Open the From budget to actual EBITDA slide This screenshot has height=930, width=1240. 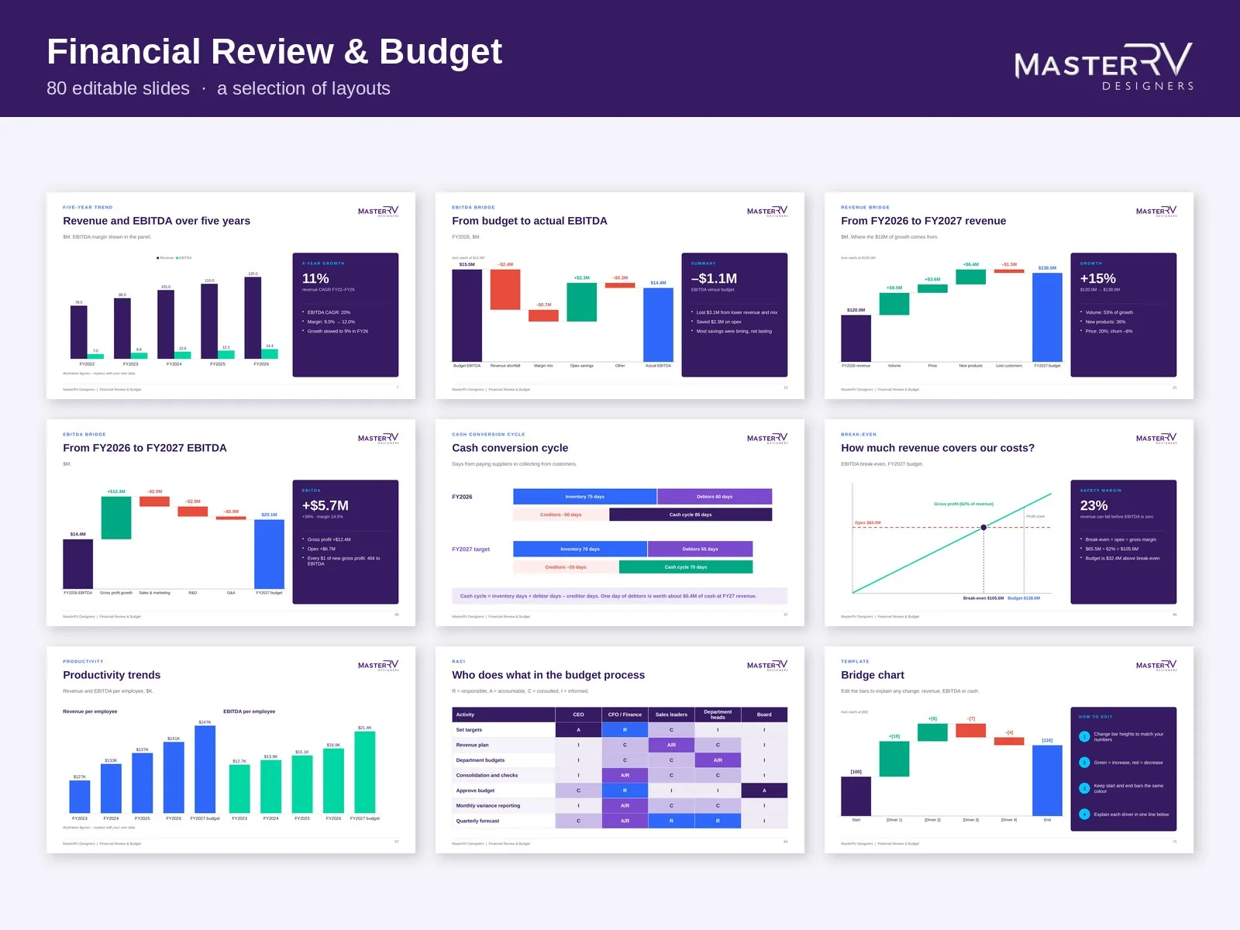coord(620,295)
